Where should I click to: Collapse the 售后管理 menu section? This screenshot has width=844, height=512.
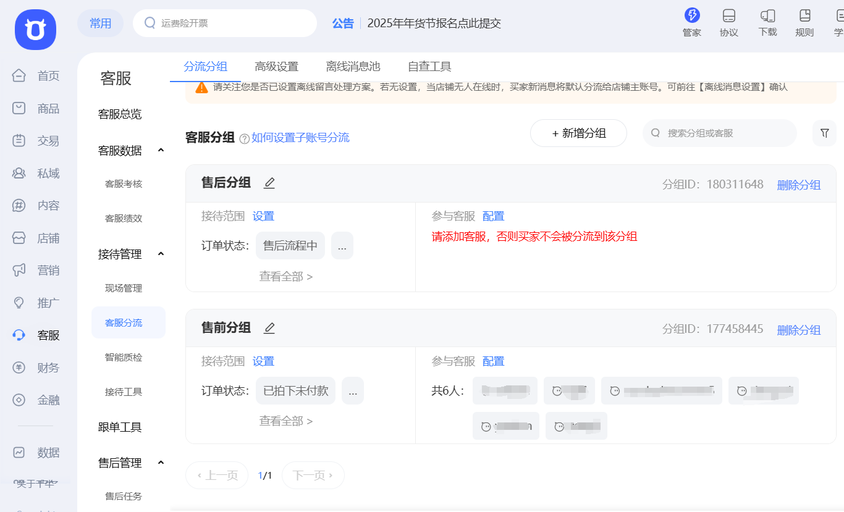coord(161,463)
